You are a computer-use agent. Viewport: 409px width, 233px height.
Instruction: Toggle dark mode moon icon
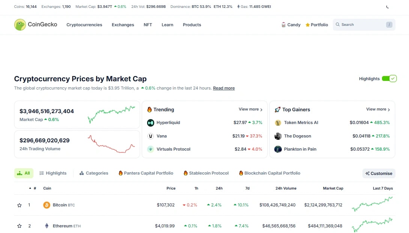(388, 7)
